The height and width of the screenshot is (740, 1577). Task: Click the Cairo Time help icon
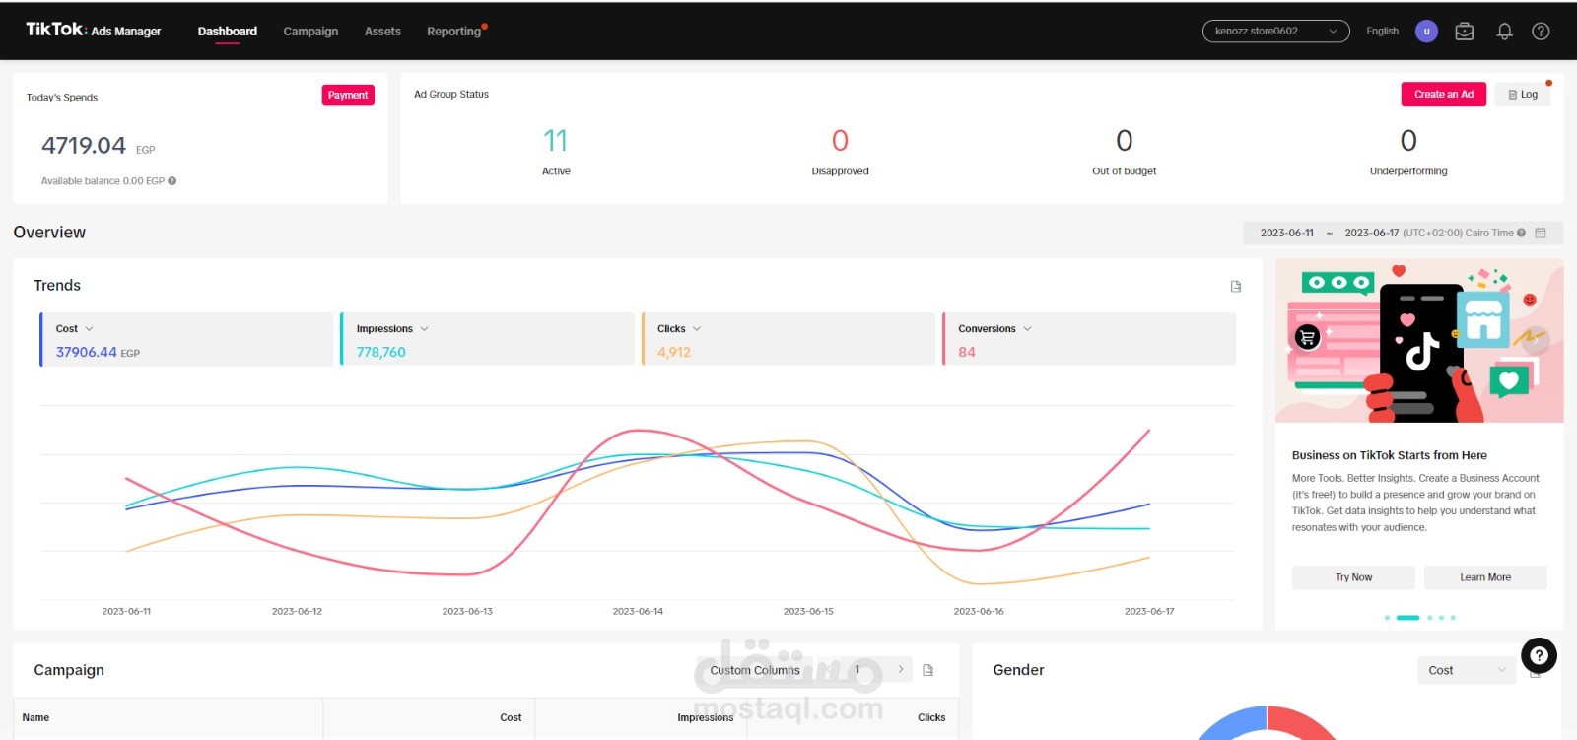1522,234
